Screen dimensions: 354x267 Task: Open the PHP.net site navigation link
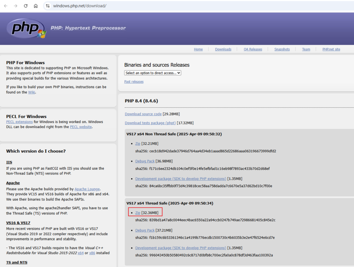[331, 49]
